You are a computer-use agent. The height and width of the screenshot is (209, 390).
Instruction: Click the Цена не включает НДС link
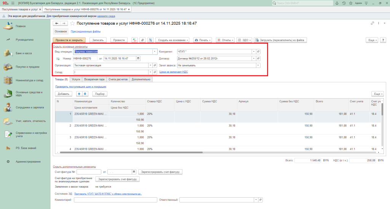pyautogui.click(x=173, y=72)
